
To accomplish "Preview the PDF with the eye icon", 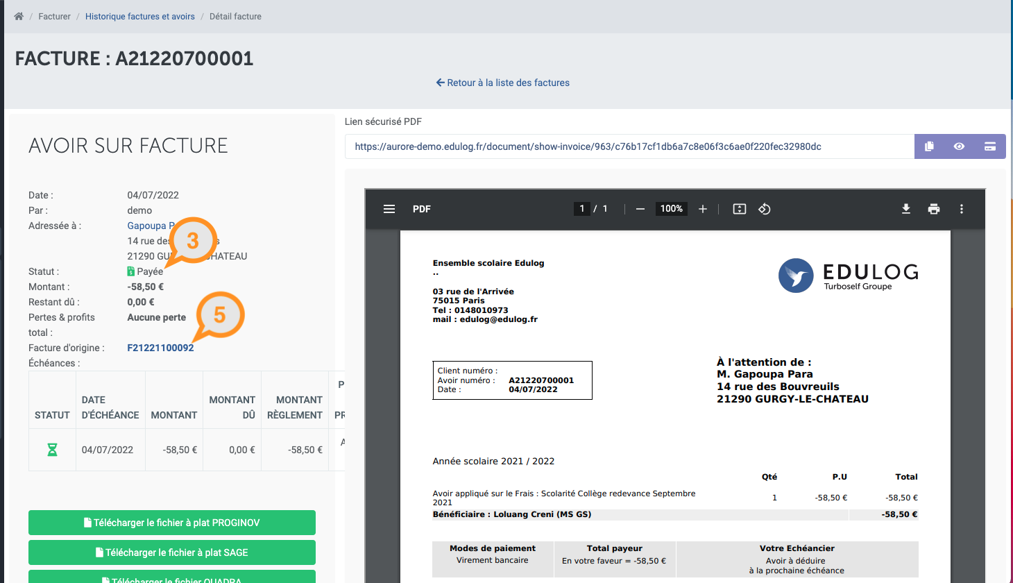I will pyautogui.click(x=959, y=146).
